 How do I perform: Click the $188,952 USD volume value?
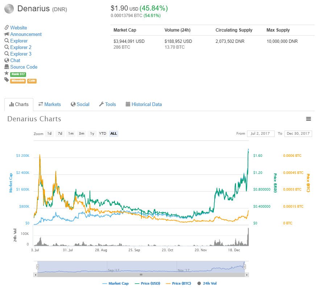point(178,41)
